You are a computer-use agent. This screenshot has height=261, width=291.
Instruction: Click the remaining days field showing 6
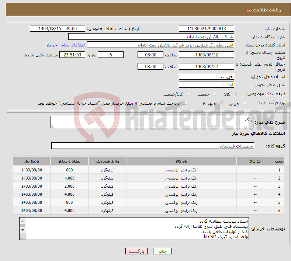coord(111,55)
